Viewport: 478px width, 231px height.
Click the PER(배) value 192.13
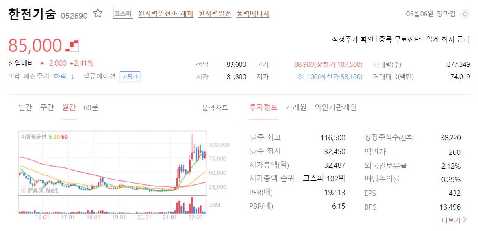click(x=335, y=192)
